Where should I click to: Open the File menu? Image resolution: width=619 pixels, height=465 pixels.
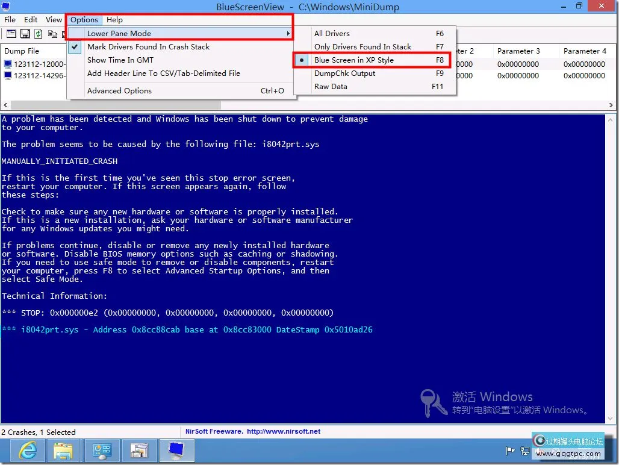click(x=10, y=20)
